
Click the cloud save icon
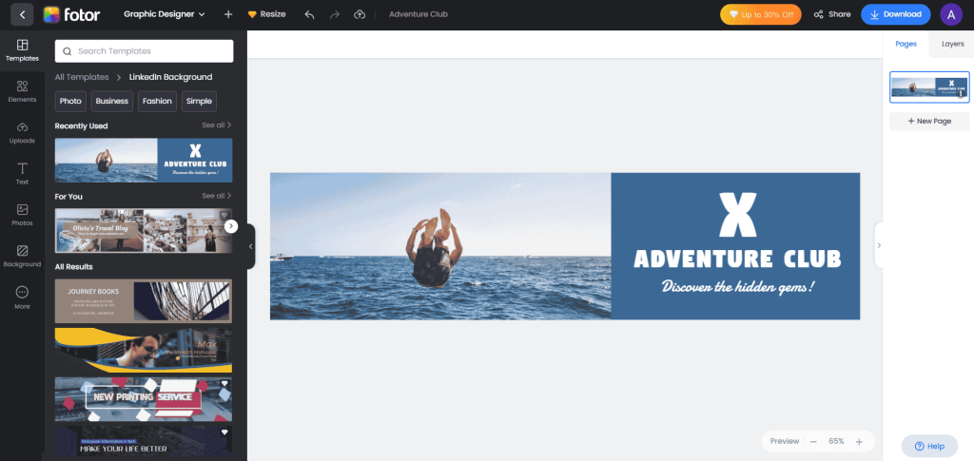pyautogui.click(x=360, y=14)
